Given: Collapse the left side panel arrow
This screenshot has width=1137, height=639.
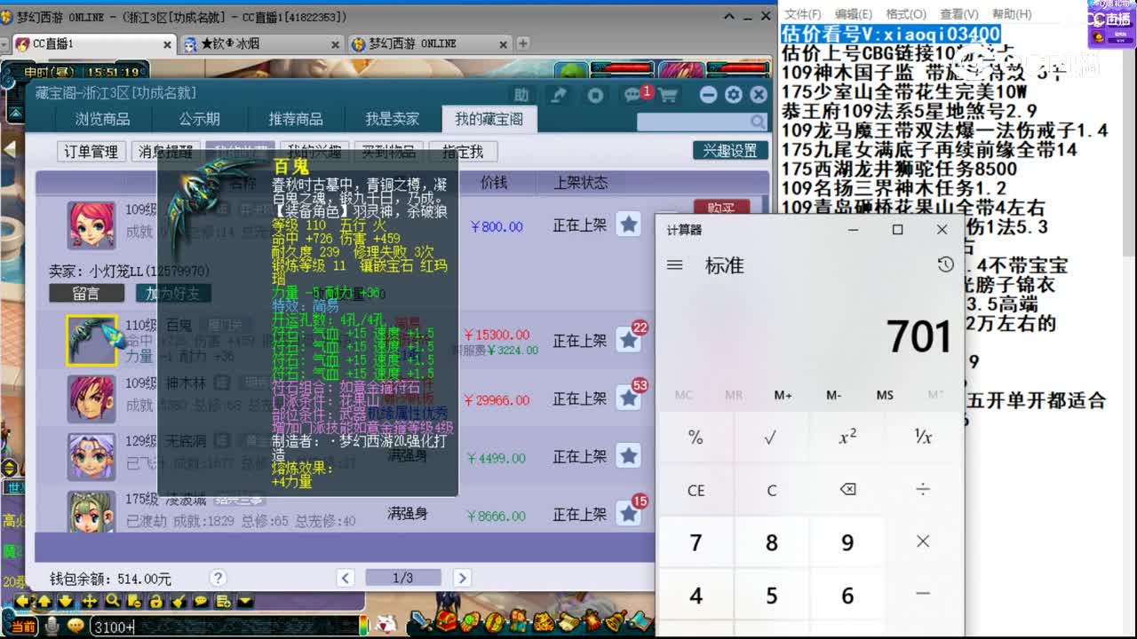Looking at the screenshot, I should click(x=10, y=149).
